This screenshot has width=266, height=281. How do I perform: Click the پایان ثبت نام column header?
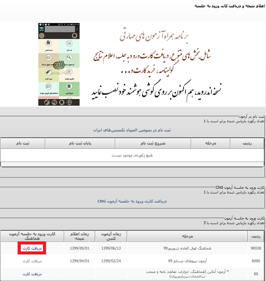tap(80, 143)
